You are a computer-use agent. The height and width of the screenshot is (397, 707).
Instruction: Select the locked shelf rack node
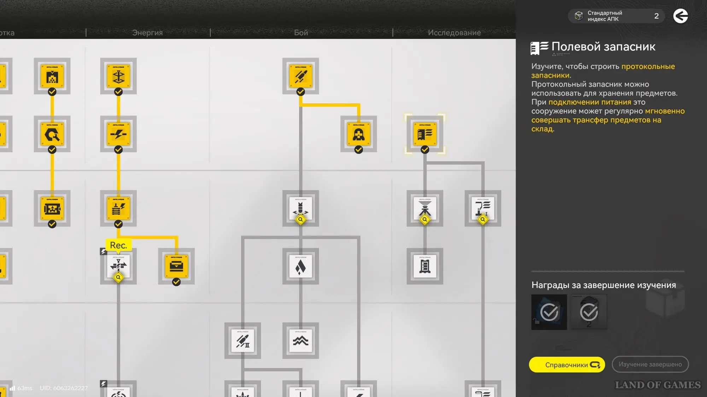tap(425, 266)
